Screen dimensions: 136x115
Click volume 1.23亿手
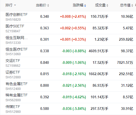(101, 39)
